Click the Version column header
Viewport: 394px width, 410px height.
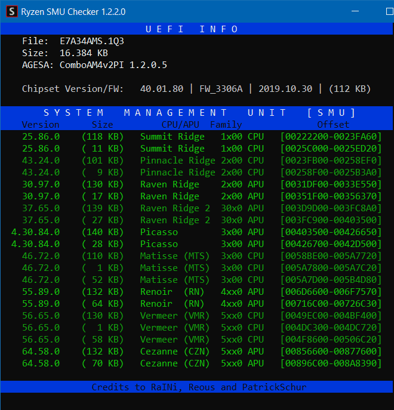[41, 125]
